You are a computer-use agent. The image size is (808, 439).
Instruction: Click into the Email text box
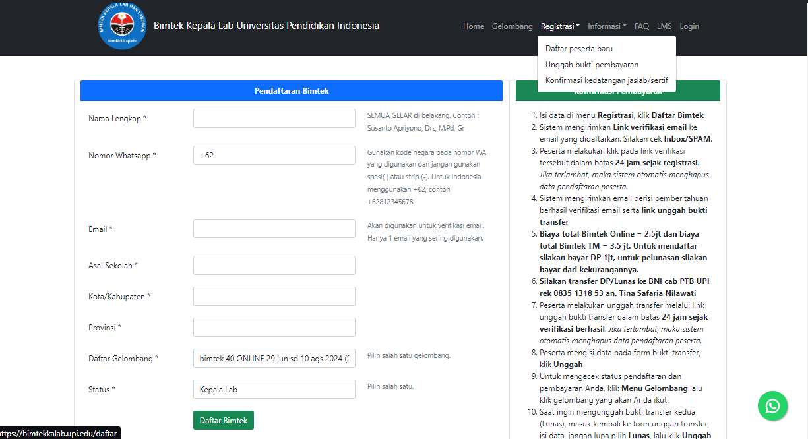[274, 229]
